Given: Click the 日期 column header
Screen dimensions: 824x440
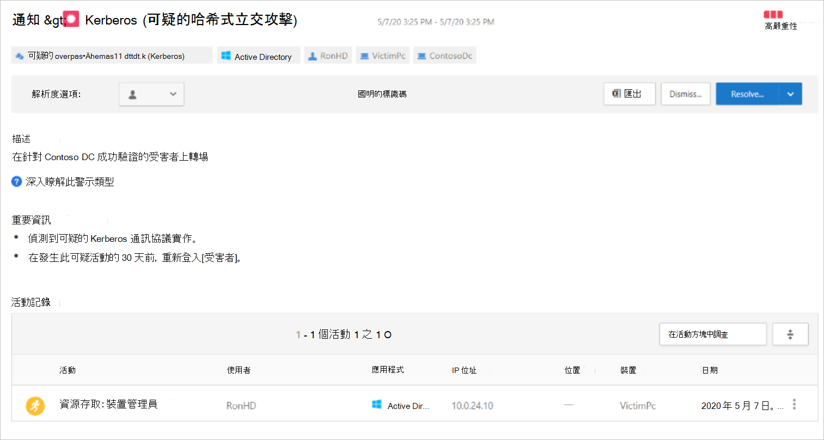Looking at the screenshot, I should 710,370.
